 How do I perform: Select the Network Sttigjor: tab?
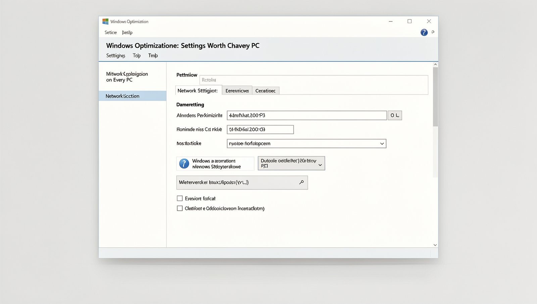198,91
